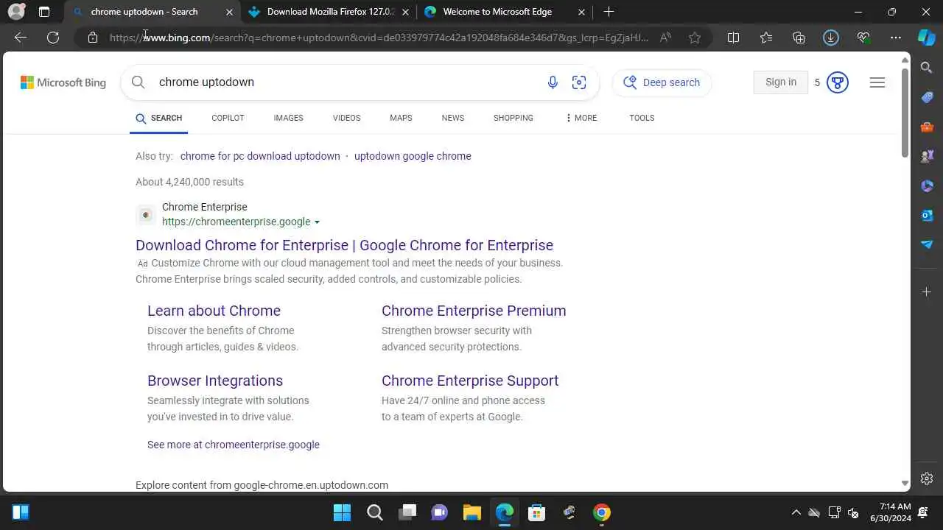The width and height of the screenshot is (943, 530).
Task: Click into Bing search text field
Action: (346, 82)
